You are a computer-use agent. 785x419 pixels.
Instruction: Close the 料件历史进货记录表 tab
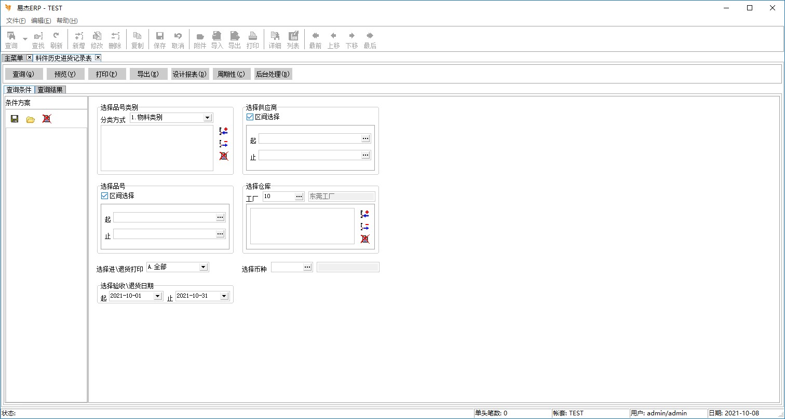point(98,58)
